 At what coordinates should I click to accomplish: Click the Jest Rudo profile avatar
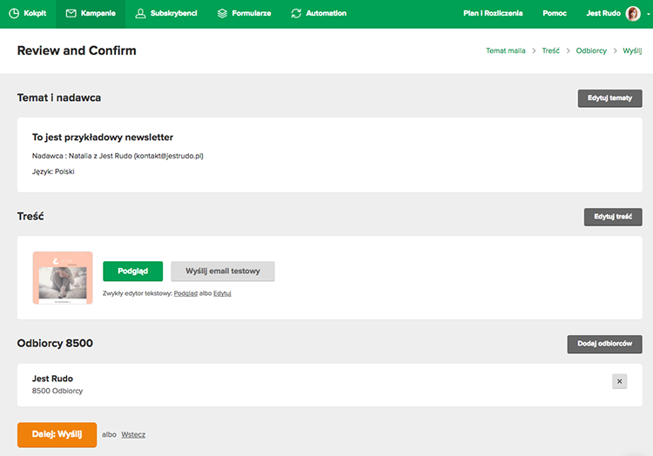coord(633,13)
